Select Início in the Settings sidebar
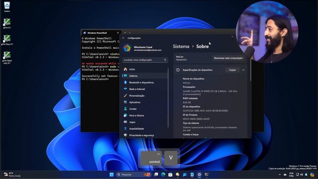The height and width of the screenshot is (179, 318). (x=145, y=69)
